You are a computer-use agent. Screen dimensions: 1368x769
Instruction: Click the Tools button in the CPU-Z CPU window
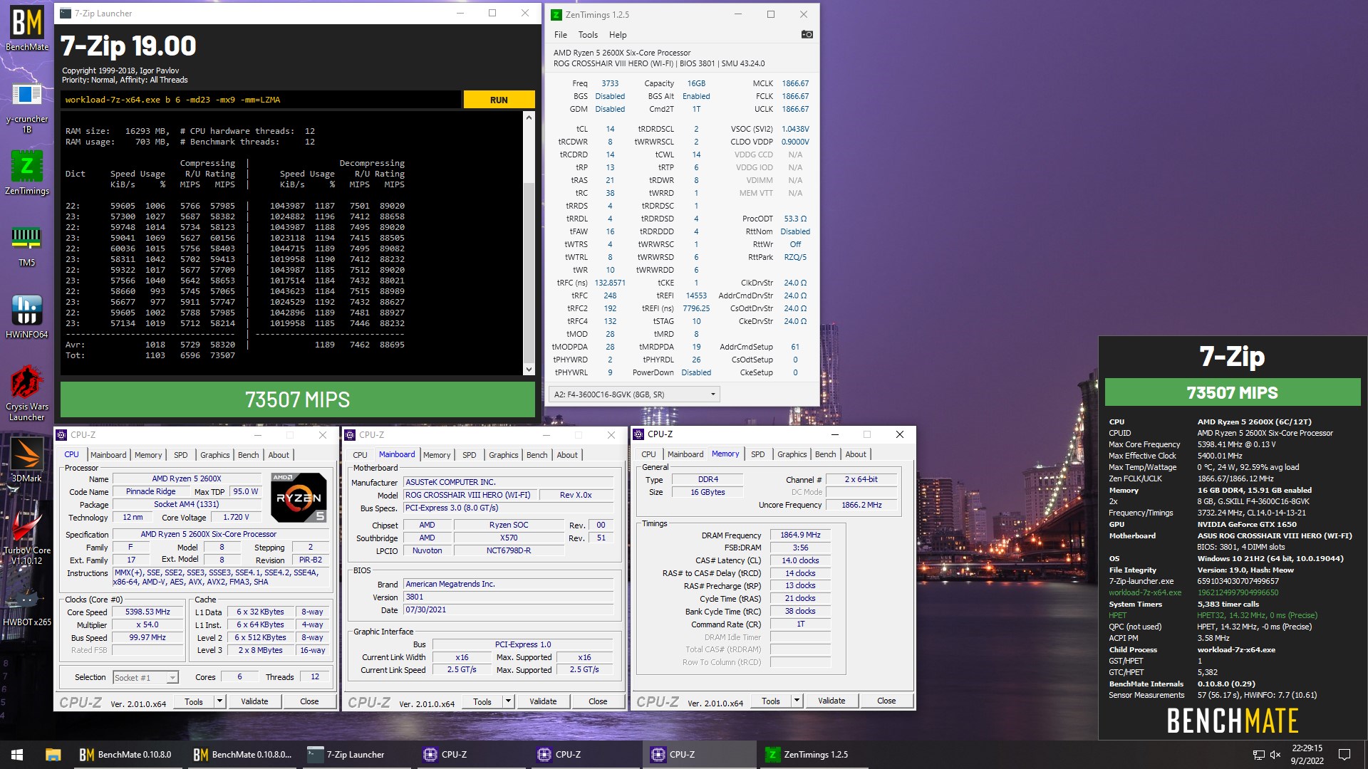click(193, 701)
